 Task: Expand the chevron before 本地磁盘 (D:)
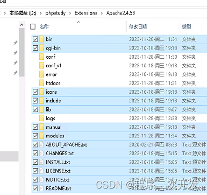5,13
